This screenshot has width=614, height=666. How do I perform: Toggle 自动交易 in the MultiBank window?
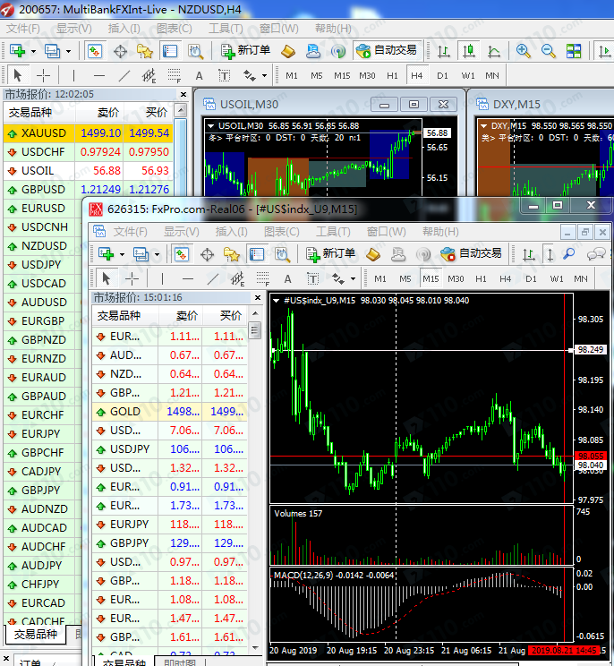coord(386,51)
